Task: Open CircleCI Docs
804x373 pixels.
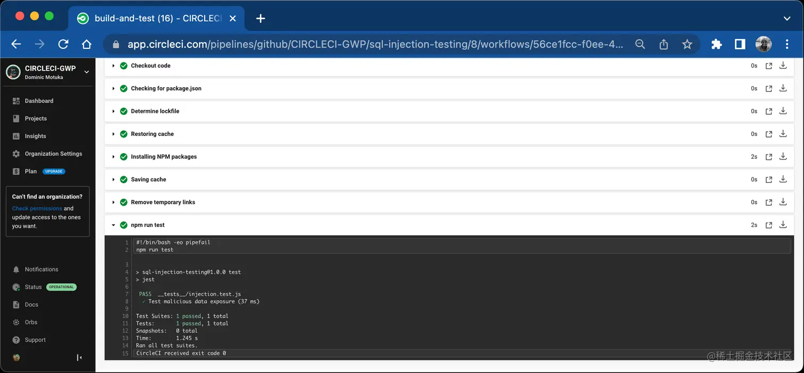Action: pyautogui.click(x=31, y=304)
